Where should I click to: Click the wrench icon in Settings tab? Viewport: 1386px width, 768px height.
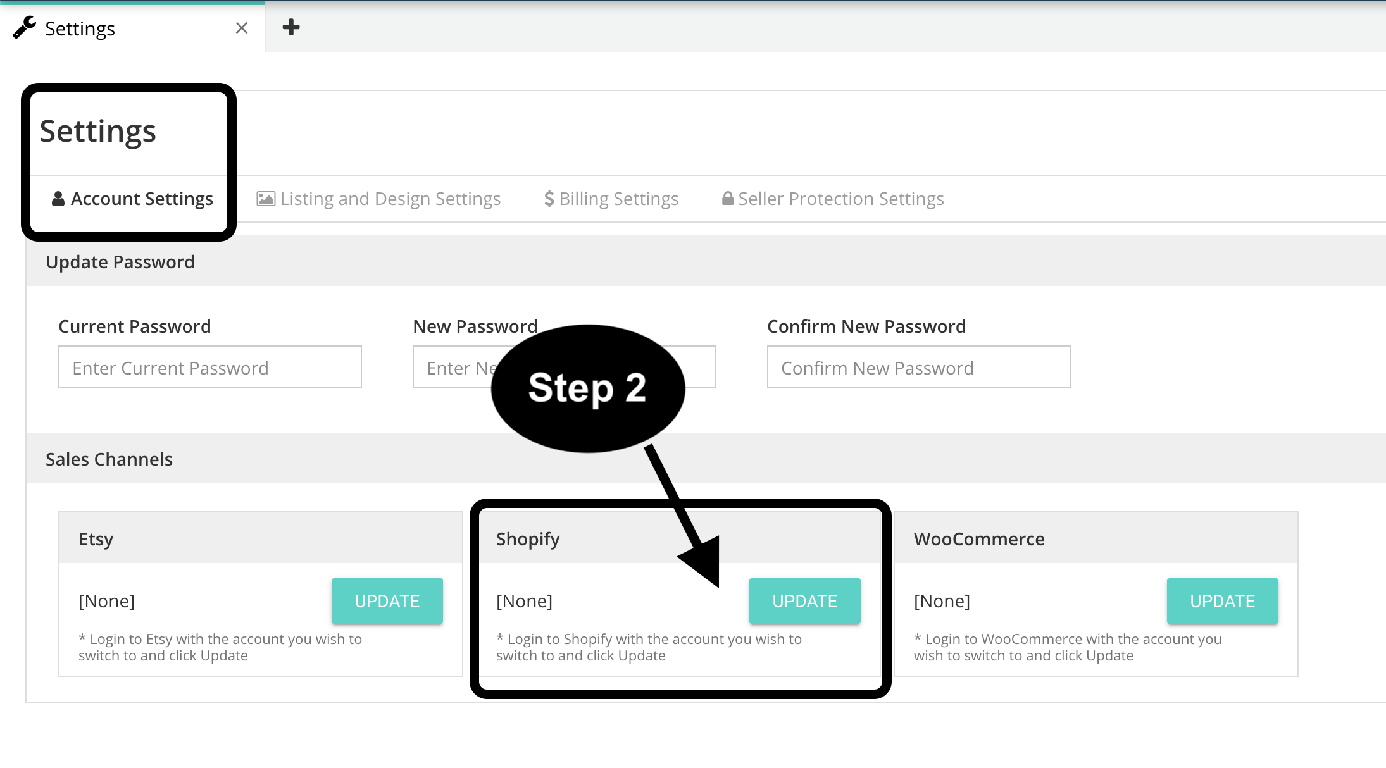tap(25, 28)
